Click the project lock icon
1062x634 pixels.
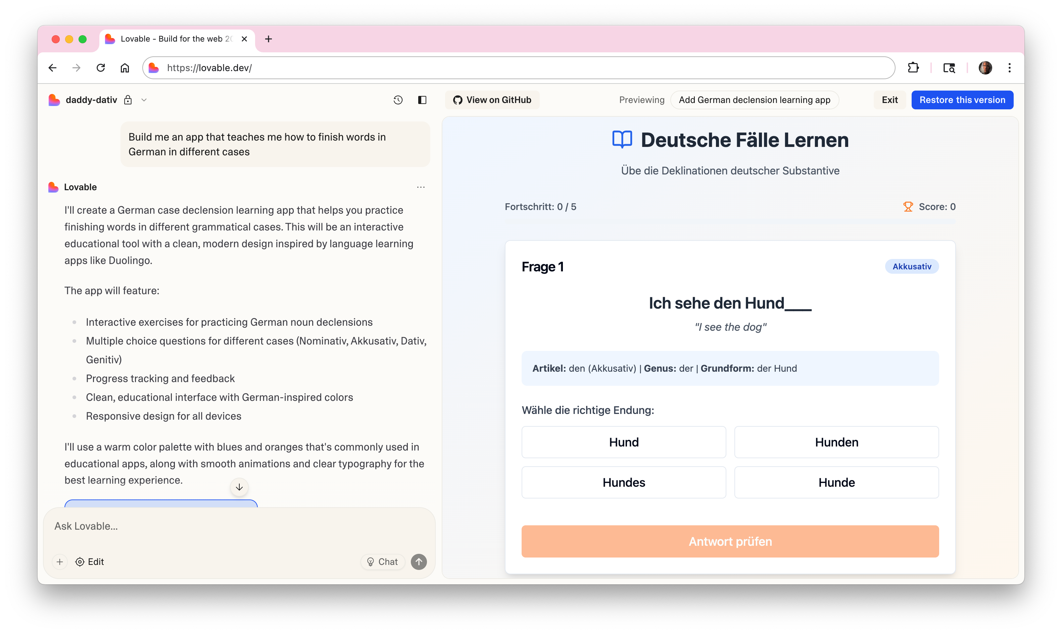tap(128, 100)
